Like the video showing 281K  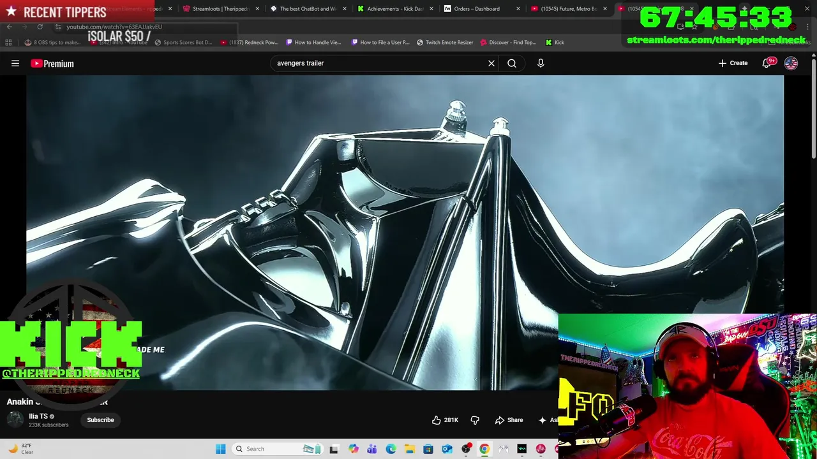coord(445,420)
